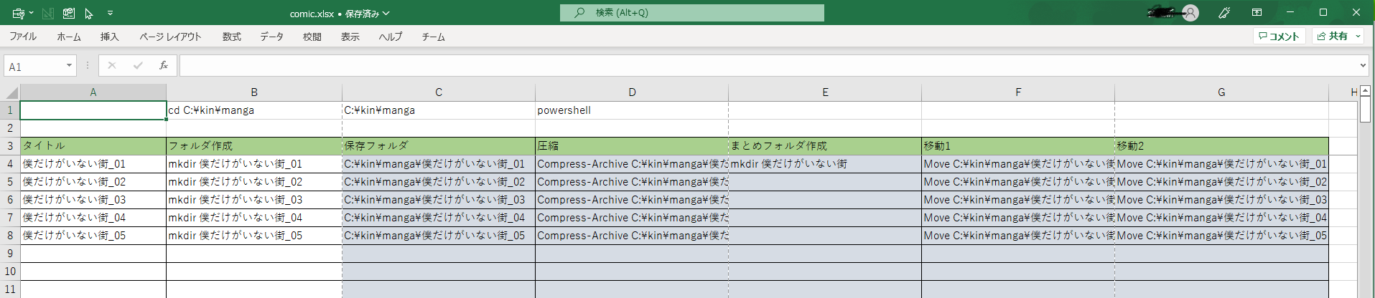Viewport: 1375px width, 298px height.
Task: Open the ファイル menu tab
Action: tap(23, 37)
